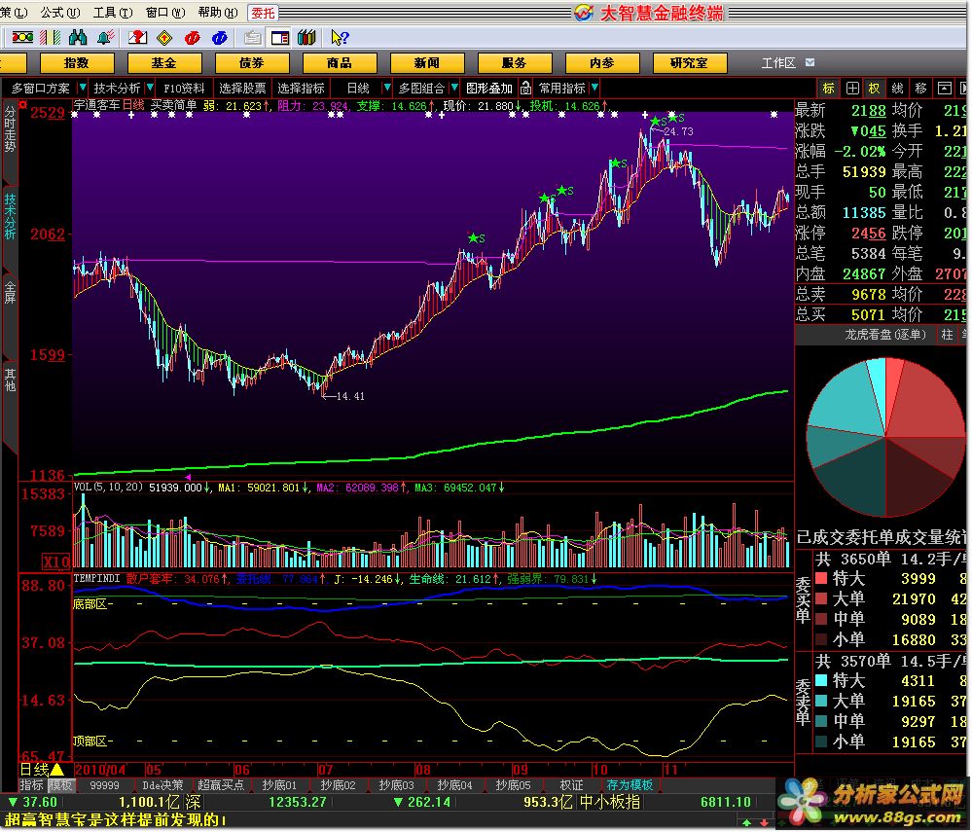Select the 超赢买点 template tab

(221, 785)
